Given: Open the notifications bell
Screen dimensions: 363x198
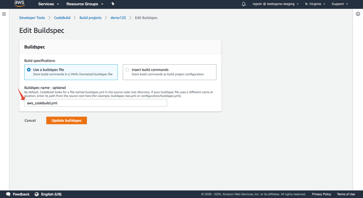Looking at the screenshot, I should (x=243, y=4).
